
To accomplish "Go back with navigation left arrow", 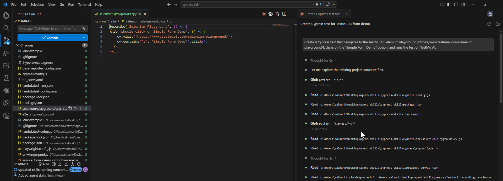I will pos(169,4).
